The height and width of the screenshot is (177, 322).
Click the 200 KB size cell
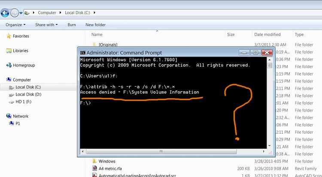[x=243, y=169]
